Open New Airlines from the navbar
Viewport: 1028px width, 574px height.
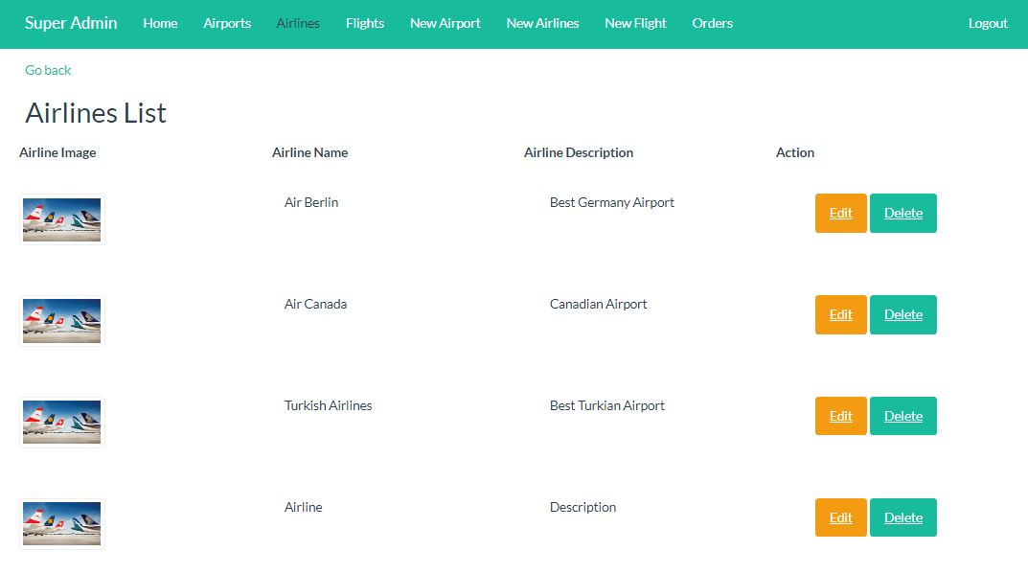point(542,23)
